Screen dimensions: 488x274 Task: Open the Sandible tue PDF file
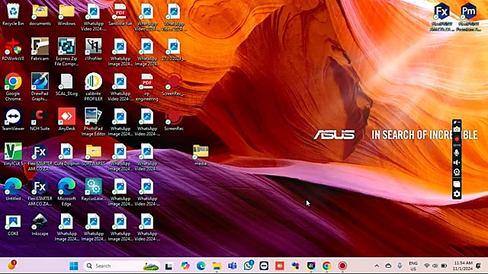(120, 14)
